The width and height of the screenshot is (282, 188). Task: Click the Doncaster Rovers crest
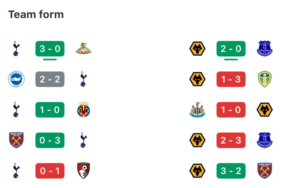(83, 49)
